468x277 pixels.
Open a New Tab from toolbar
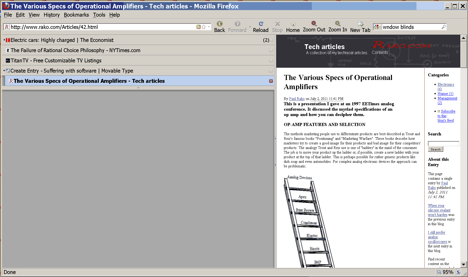360,27
